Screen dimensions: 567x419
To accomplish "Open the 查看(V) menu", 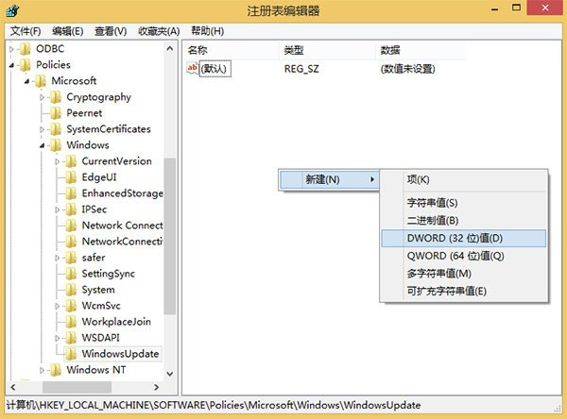I will coord(111,31).
